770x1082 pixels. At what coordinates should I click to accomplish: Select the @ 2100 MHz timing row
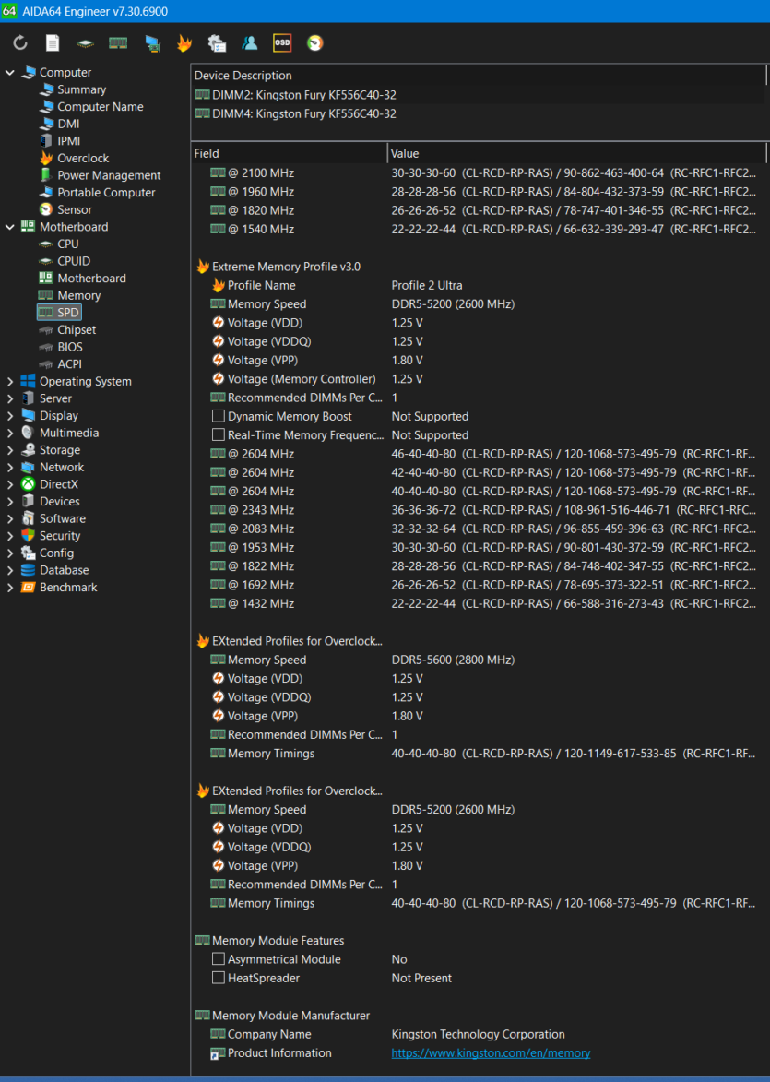tap(480, 172)
